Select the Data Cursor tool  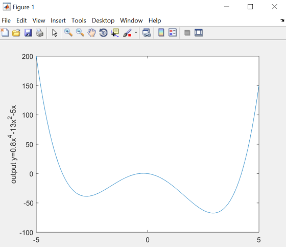coord(115,33)
